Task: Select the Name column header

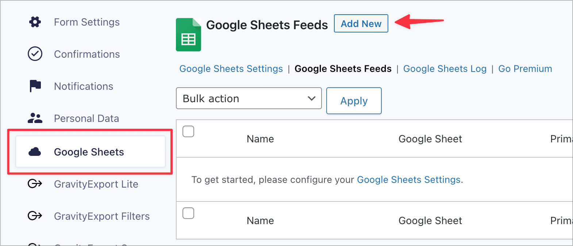Action: pyautogui.click(x=260, y=139)
